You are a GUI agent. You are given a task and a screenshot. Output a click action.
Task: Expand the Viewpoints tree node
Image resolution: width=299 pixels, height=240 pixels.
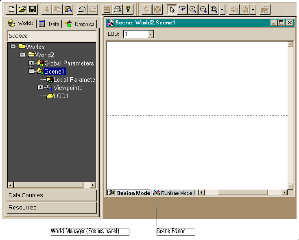click(40, 88)
